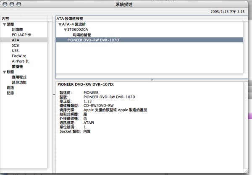Click the 抽取式媒體 value 是
This screenshot has height=175, width=252.
click(x=85, y=114)
